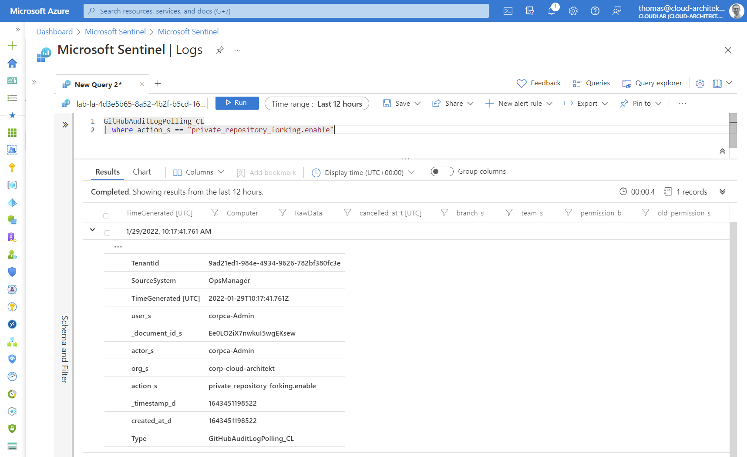This screenshot has width=747, height=457.
Task: Click the Feedback heart button
Action: (x=538, y=83)
